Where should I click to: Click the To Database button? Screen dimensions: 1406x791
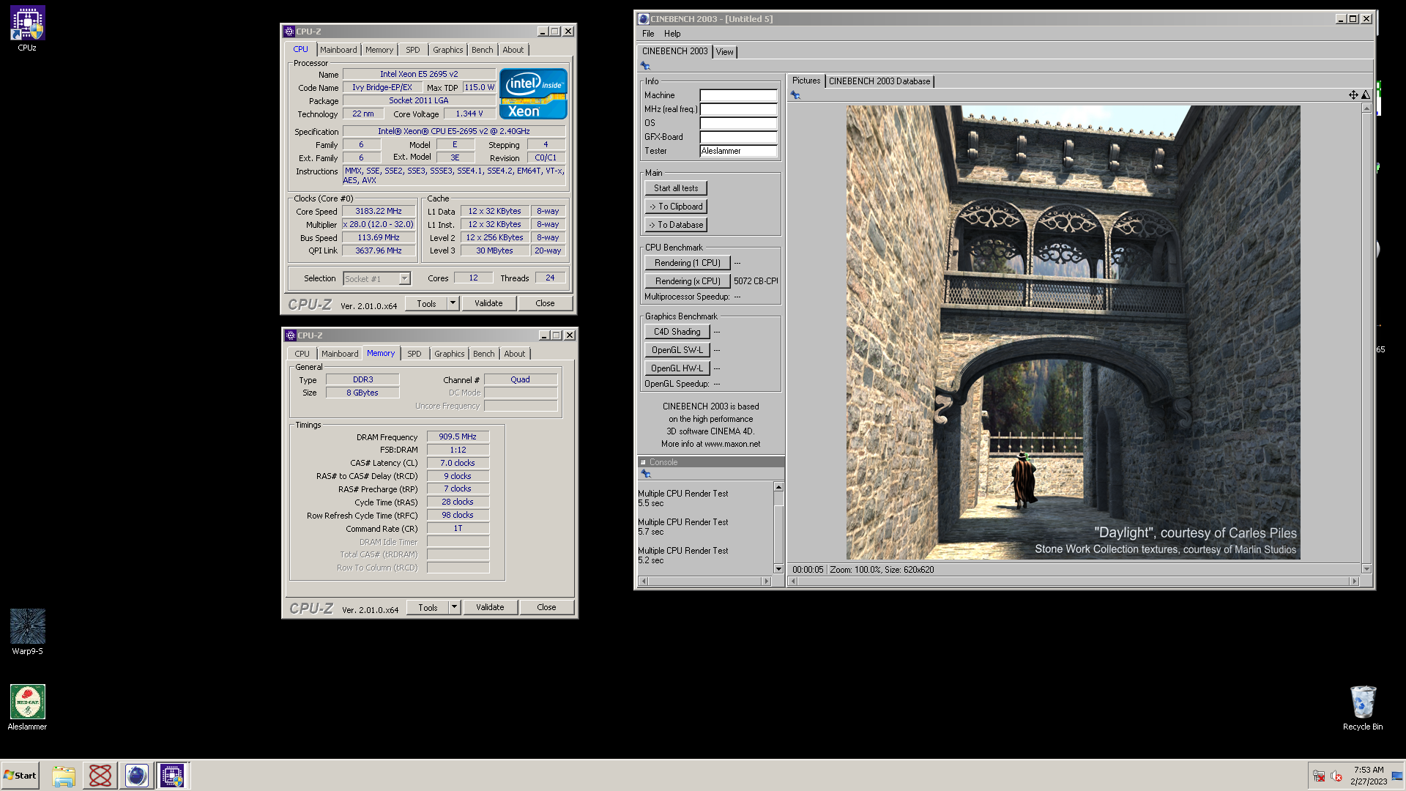[676, 225]
